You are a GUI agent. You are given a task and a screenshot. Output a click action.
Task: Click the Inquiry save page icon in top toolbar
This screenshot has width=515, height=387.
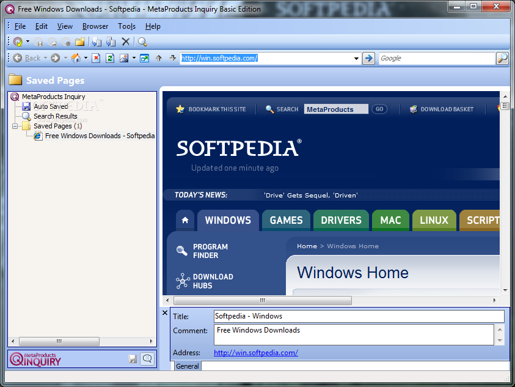pos(18,42)
